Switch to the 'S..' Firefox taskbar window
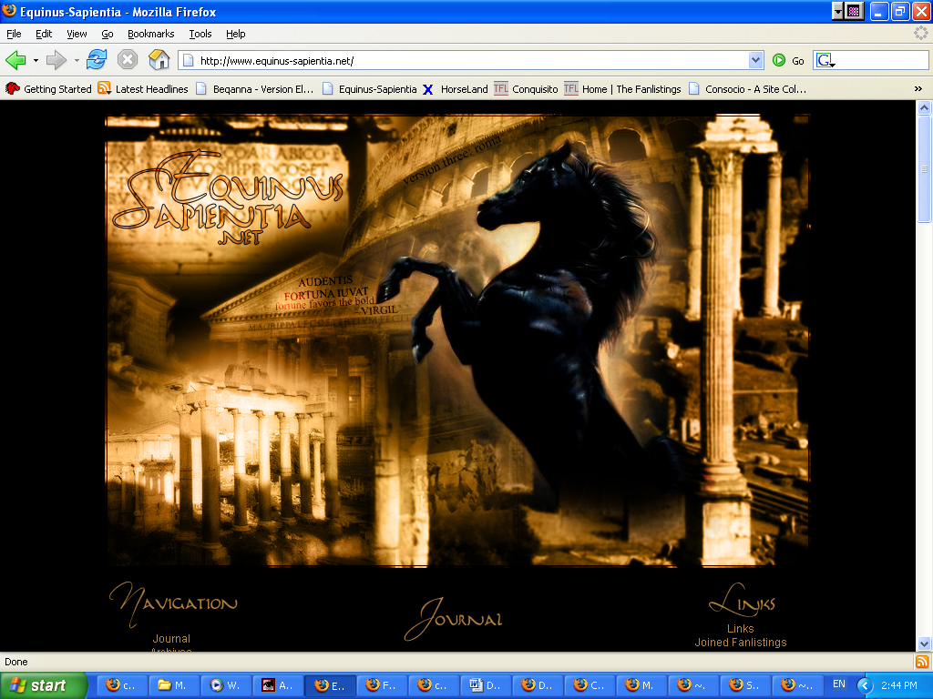 coord(745,685)
